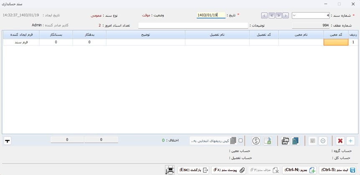
Task: Close the سند حسابداری window
Action: [353, 4]
